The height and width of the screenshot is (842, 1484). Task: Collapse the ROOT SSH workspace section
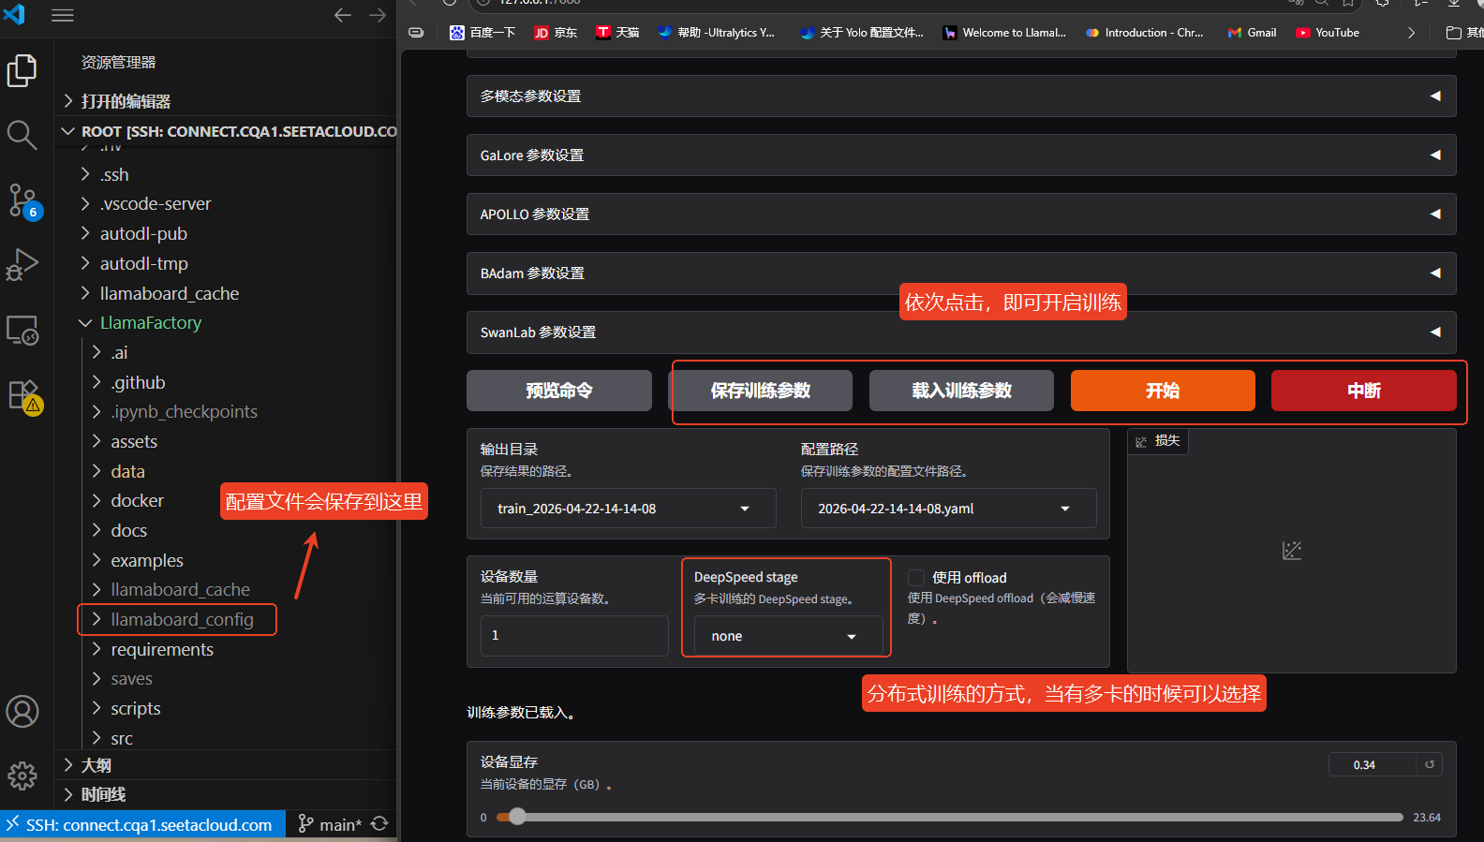225,131
